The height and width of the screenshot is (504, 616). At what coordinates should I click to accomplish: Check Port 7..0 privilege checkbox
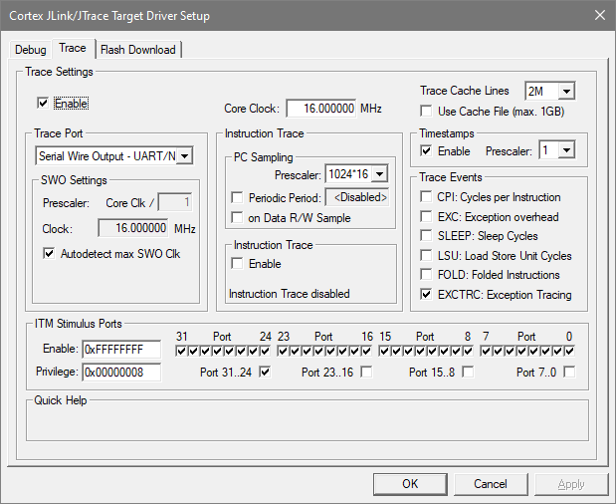point(569,372)
